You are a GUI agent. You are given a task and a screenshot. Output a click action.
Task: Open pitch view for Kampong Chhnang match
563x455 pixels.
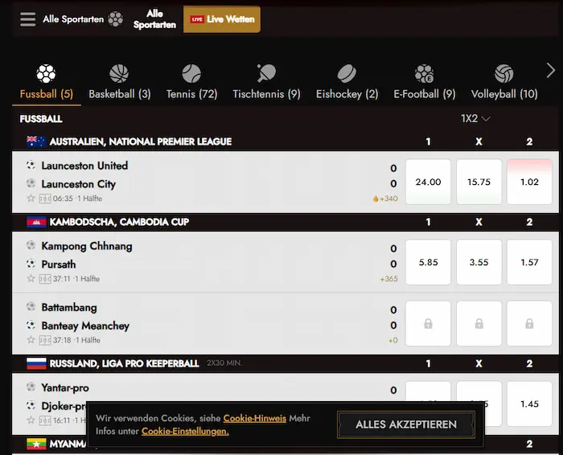coord(45,279)
